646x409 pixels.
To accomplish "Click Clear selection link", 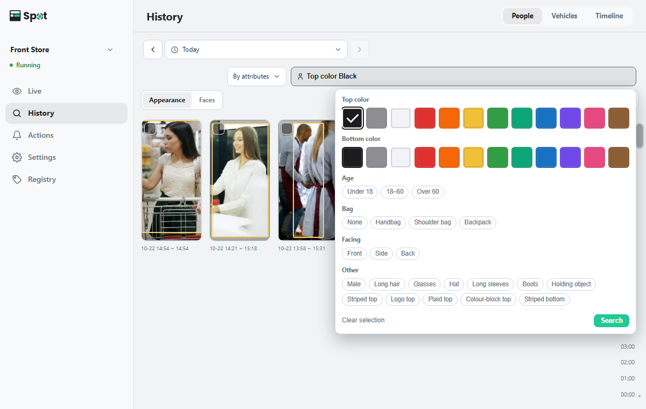I will point(363,320).
